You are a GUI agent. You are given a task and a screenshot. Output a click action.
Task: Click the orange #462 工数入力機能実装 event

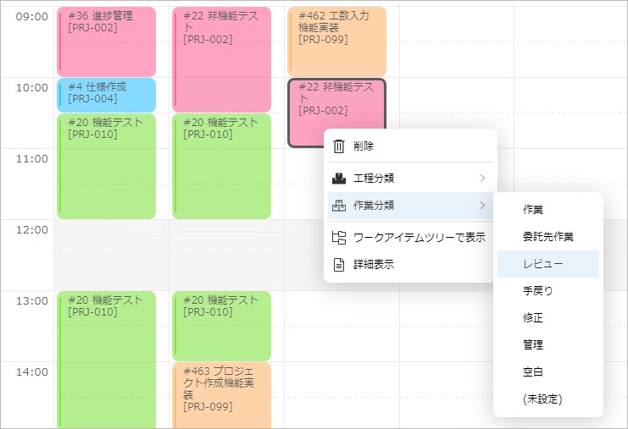coord(336,41)
